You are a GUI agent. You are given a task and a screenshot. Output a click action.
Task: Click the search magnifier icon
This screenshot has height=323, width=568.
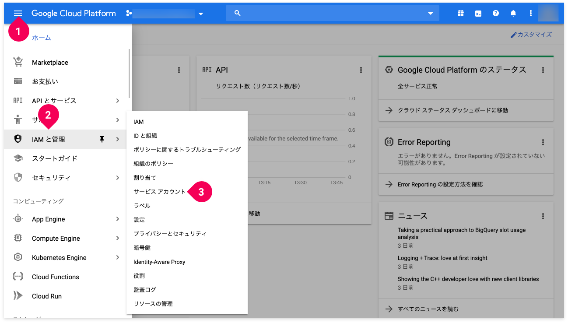click(238, 13)
